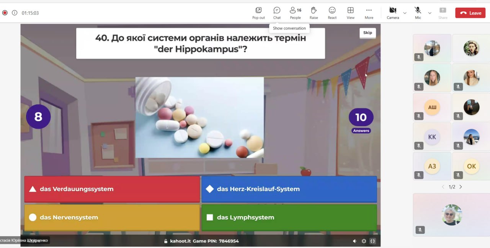The width and height of the screenshot is (490, 248).
Task: Open the View layout options
Action: (x=350, y=13)
